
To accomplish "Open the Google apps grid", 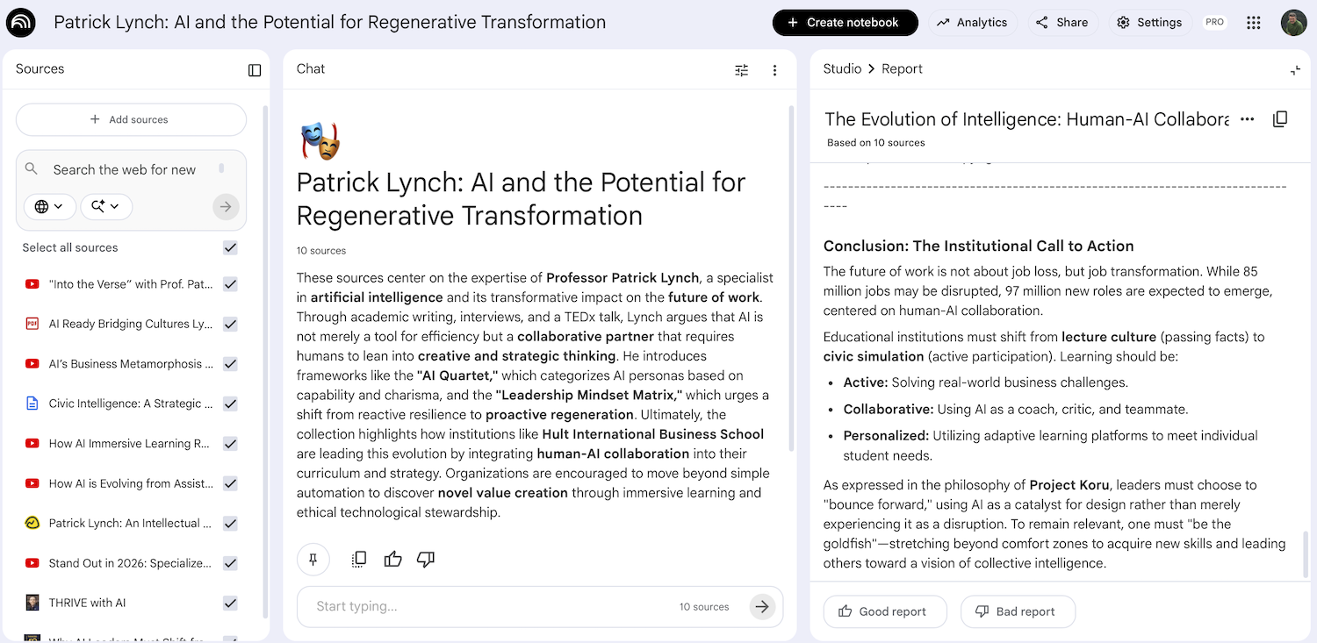I will 1254,23.
